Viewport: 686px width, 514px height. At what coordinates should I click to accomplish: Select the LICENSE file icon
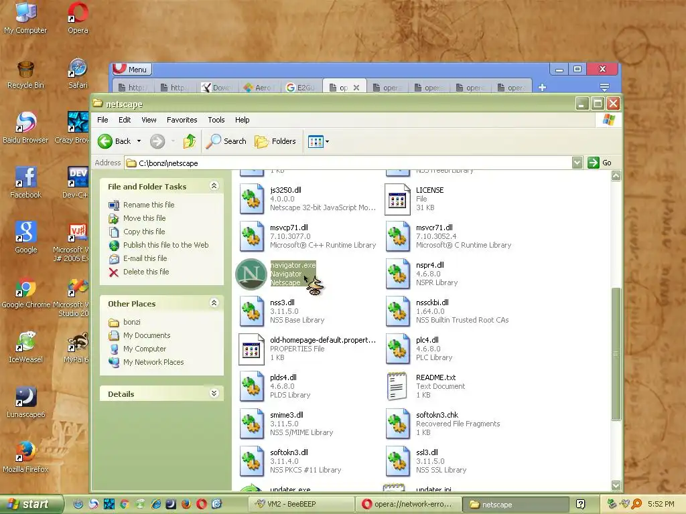pyautogui.click(x=397, y=199)
